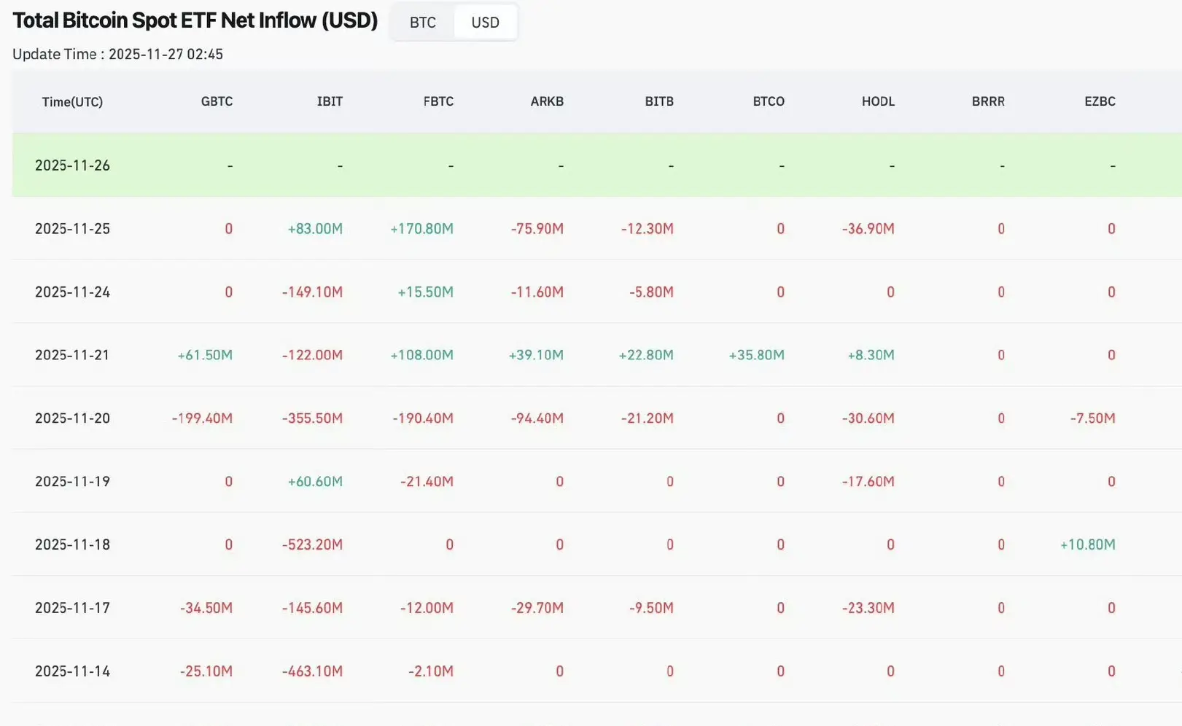Click the GBTC column header
1182x726 pixels.
point(217,101)
